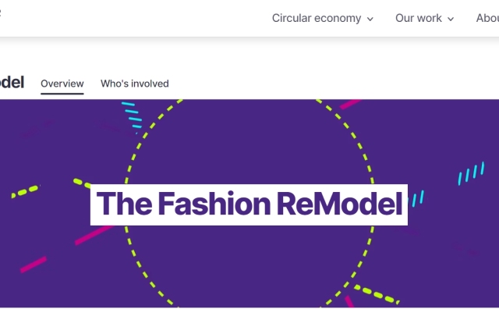This screenshot has height=309, width=499.
Task: Click the cyan slashes on the banner's right
Action: click(x=472, y=173)
